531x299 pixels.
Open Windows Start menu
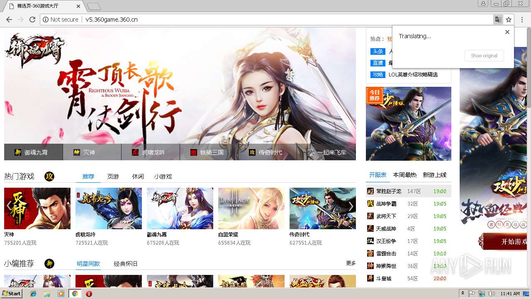[11, 294]
